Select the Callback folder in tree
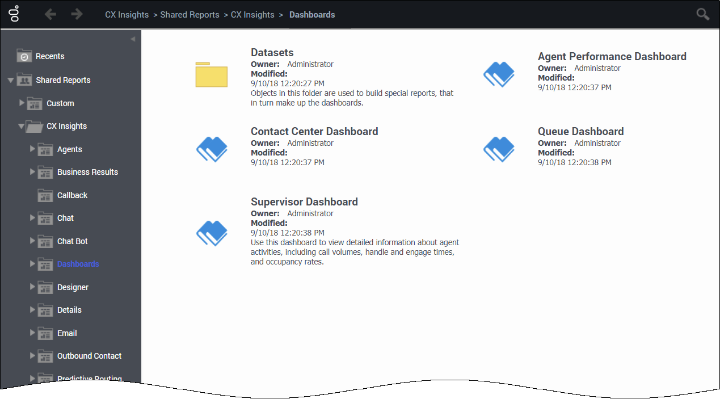720x399 pixels. pos(72,195)
